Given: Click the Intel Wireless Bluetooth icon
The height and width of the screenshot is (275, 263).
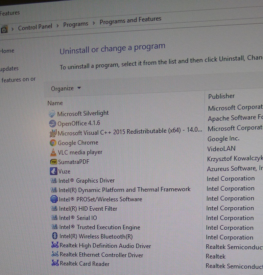Looking at the screenshot, I should pyautogui.click(x=55, y=236).
